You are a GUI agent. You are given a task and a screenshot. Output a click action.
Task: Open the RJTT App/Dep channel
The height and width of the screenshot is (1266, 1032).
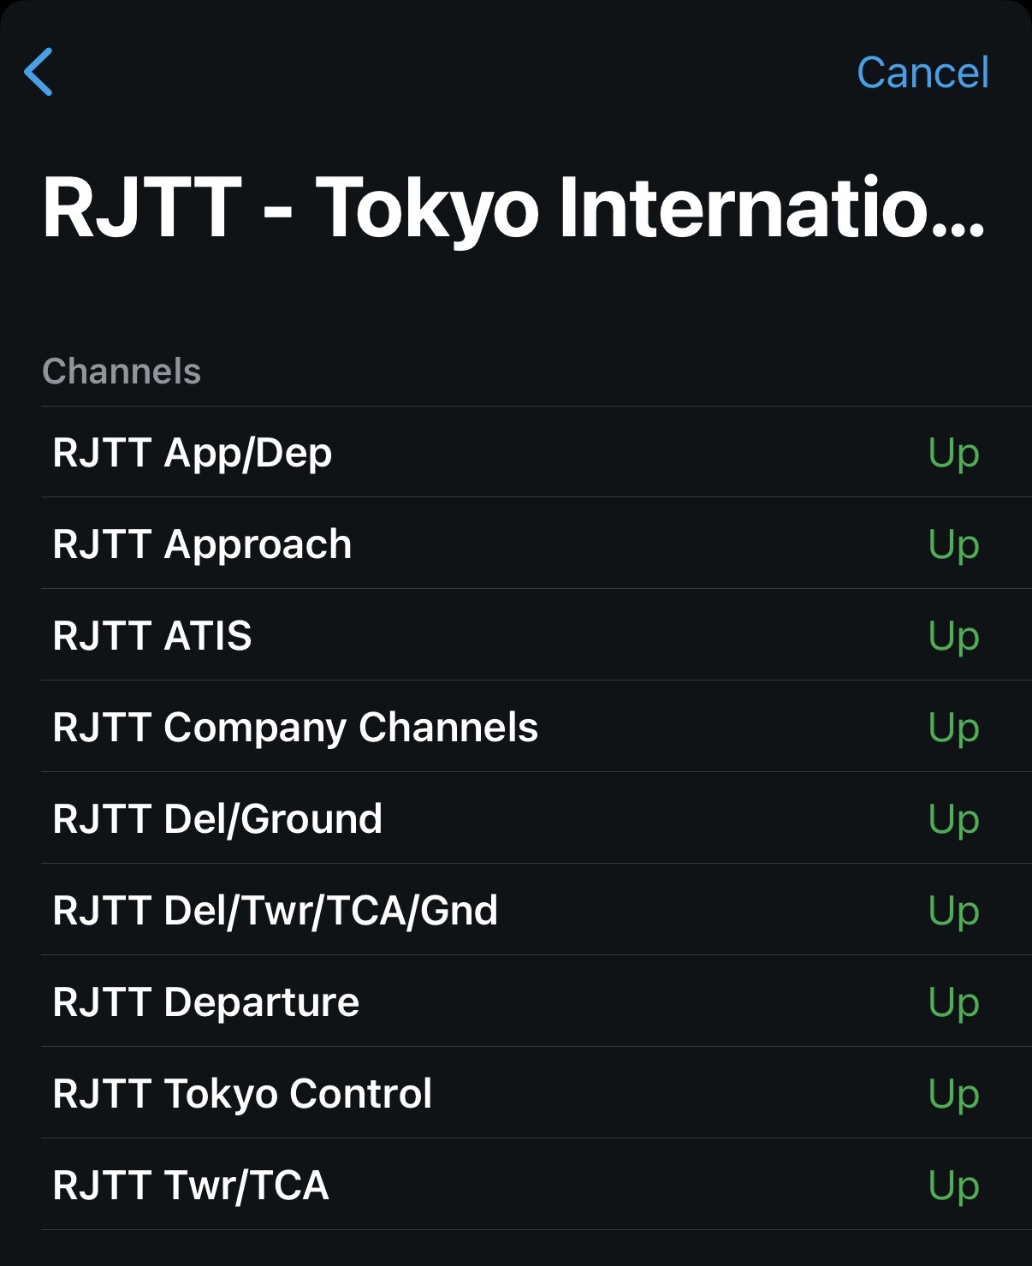tap(193, 452)
